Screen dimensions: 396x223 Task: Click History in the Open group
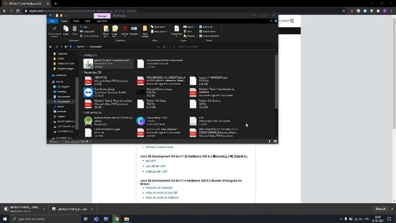pyautogui.click(x=189, y=36)
